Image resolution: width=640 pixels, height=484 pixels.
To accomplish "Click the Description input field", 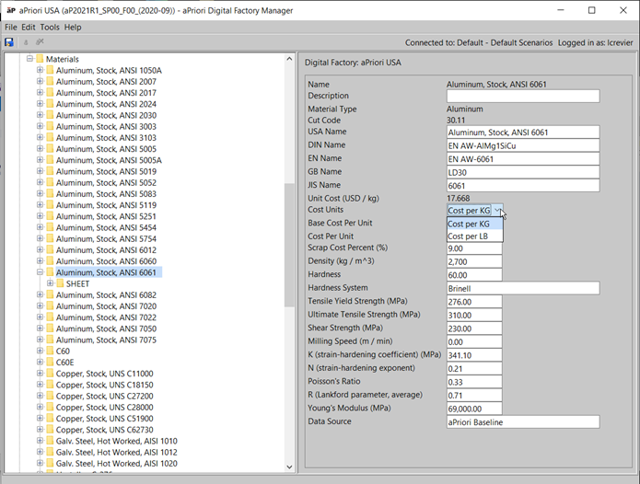I will tap(523, 97).
